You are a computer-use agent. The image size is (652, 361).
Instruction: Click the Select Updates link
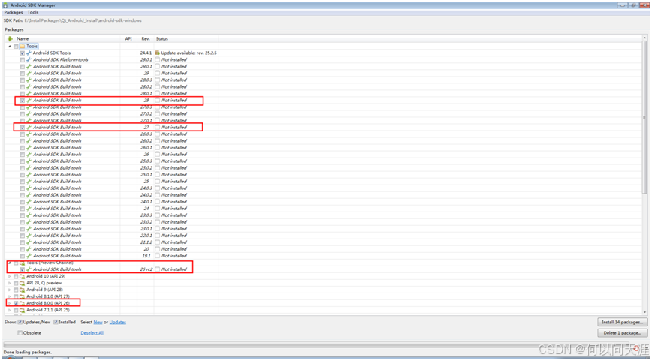pos(118,322)
